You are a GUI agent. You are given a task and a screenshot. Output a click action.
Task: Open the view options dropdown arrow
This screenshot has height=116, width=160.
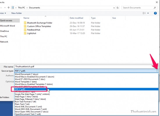(148, 13)
